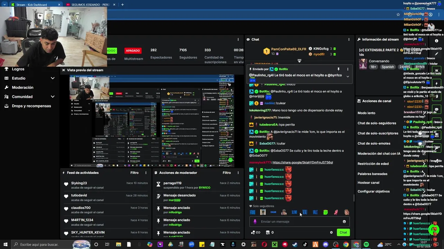Screen dimensions: 444x249
Task: Click the info icon beside stream information
Action: (436, 41)
